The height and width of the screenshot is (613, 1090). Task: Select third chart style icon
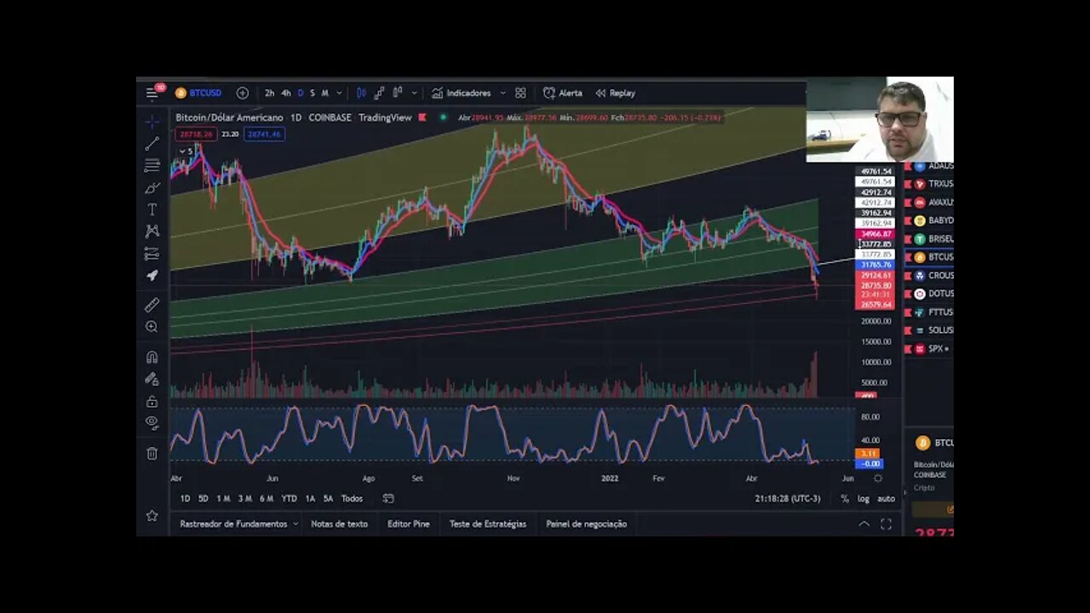(397, 93)
